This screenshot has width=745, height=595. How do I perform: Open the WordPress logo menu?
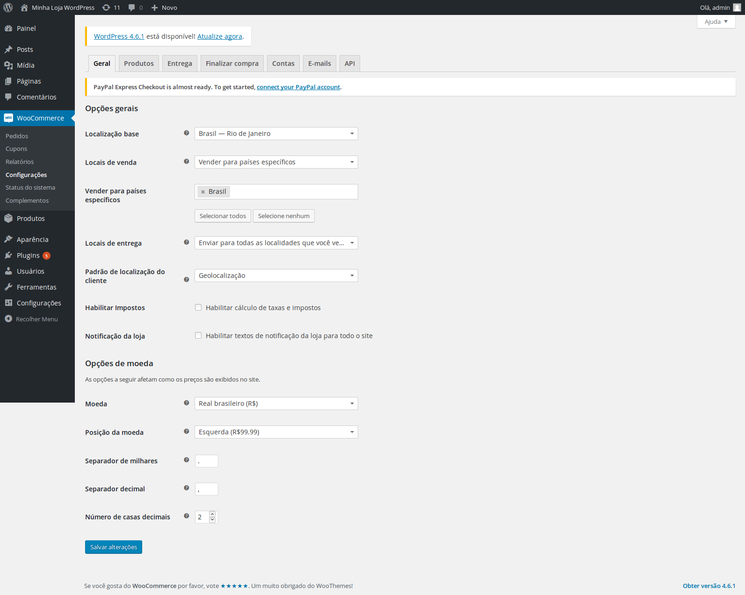point(8,7)
